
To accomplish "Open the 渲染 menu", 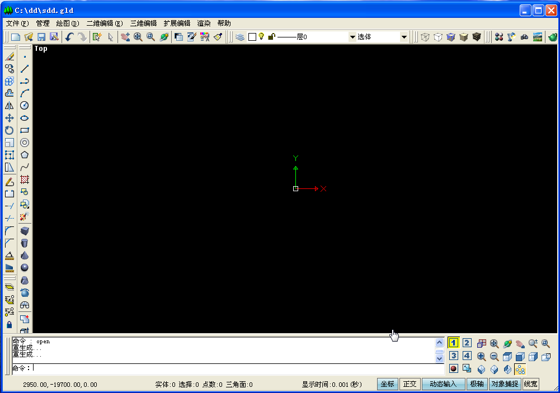I will coord(204,23).
